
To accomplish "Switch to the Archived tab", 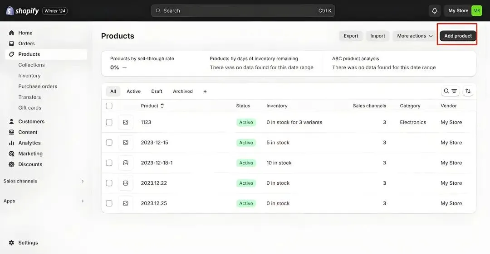I will point(183,91).
